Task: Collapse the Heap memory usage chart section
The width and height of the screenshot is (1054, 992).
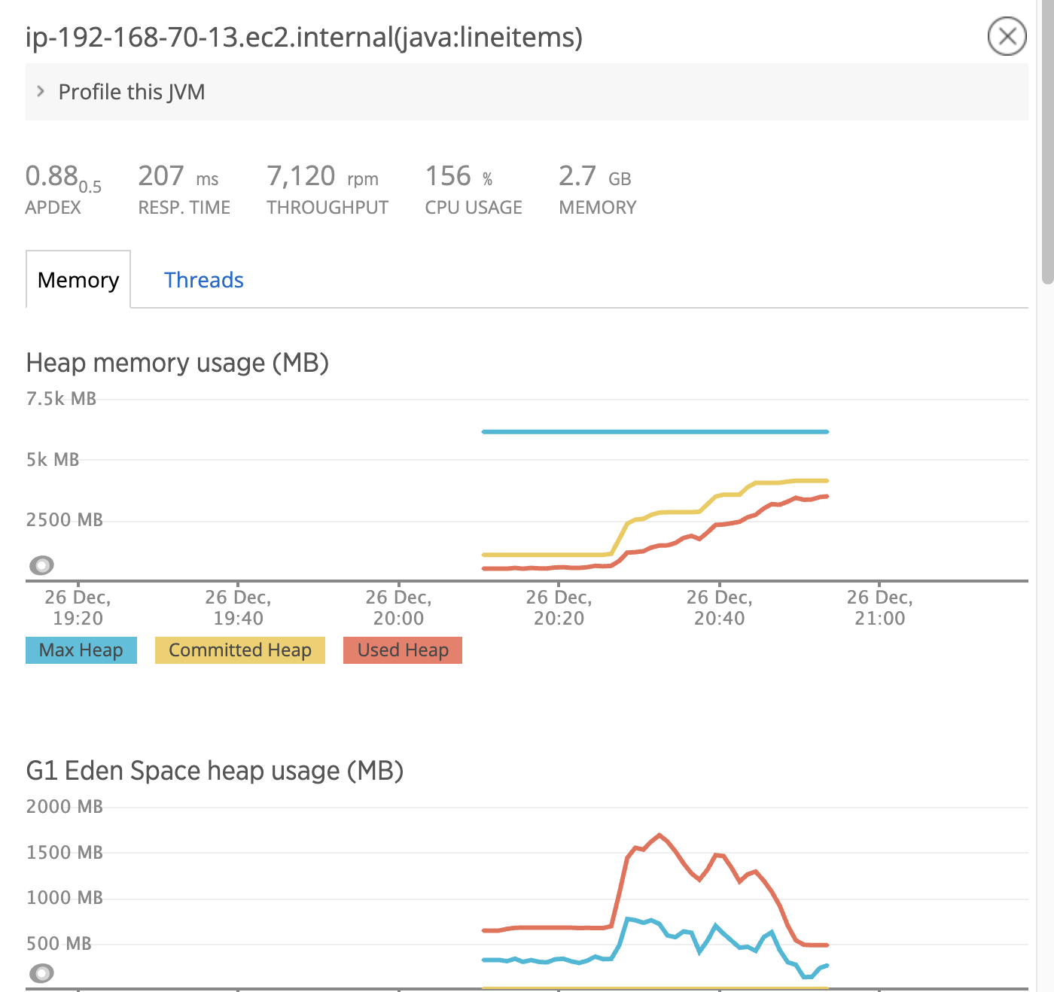Action: click(178, 363)
